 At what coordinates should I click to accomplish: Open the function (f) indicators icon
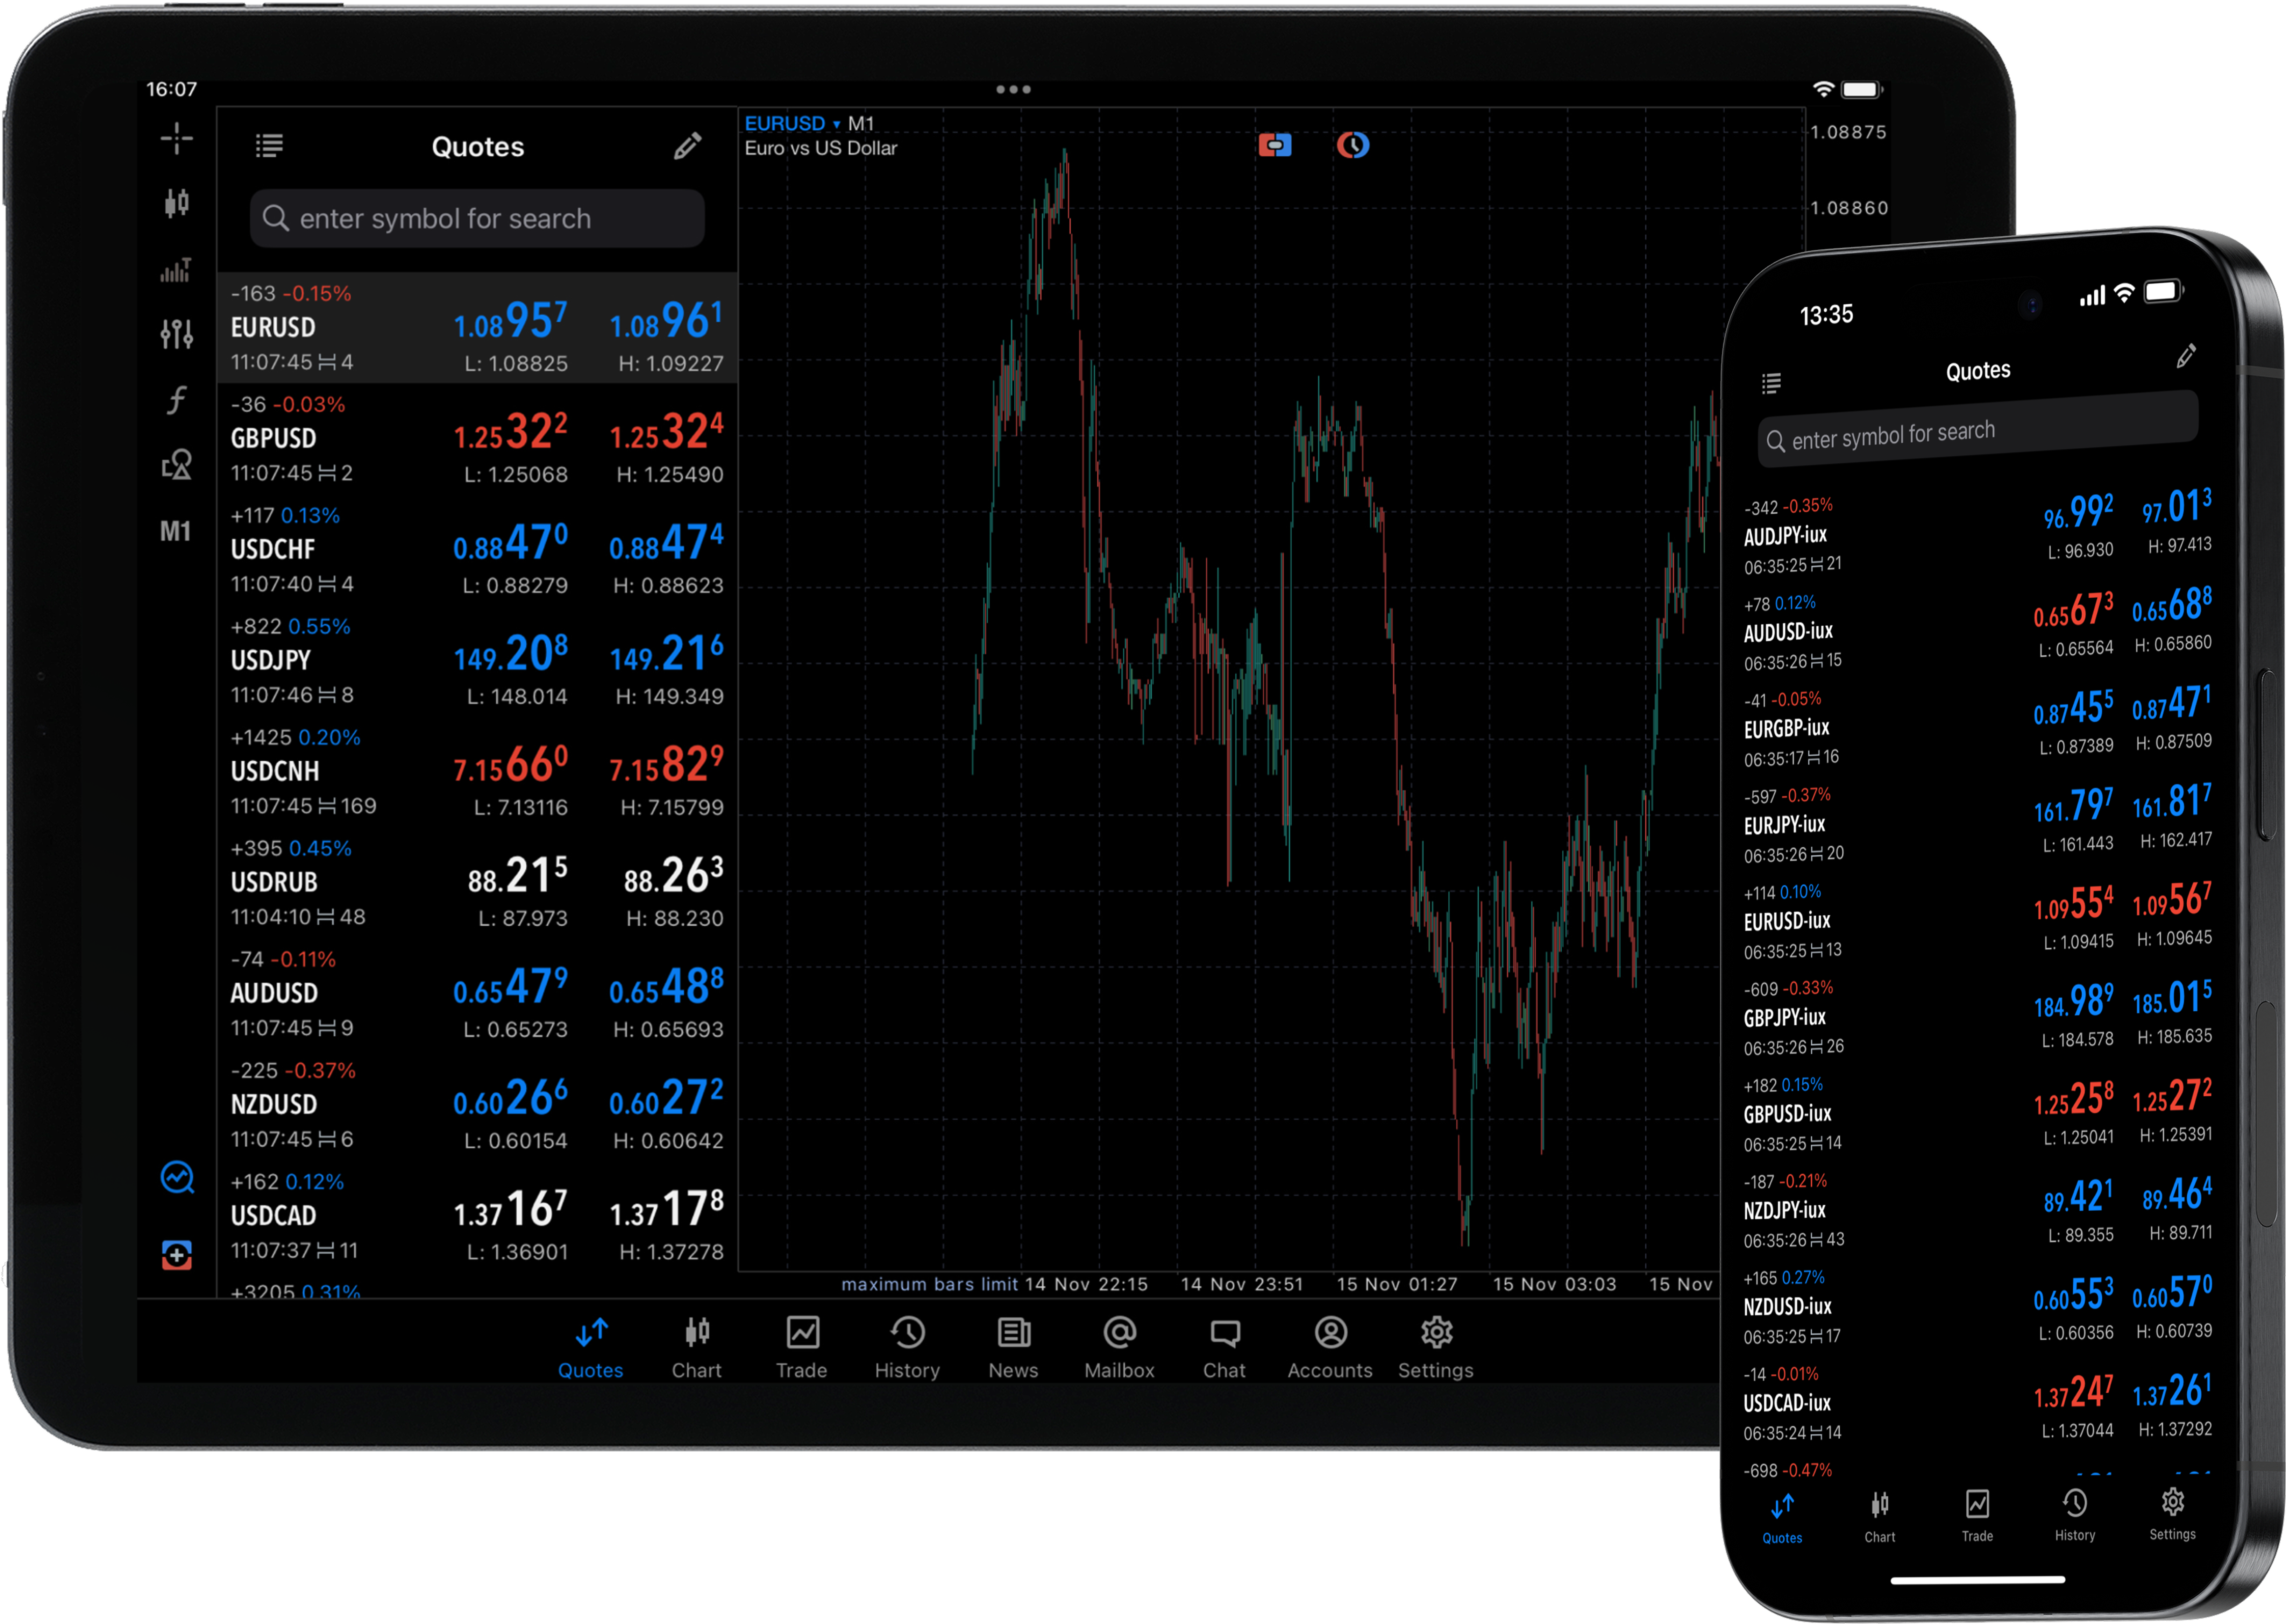coord(177,400)
